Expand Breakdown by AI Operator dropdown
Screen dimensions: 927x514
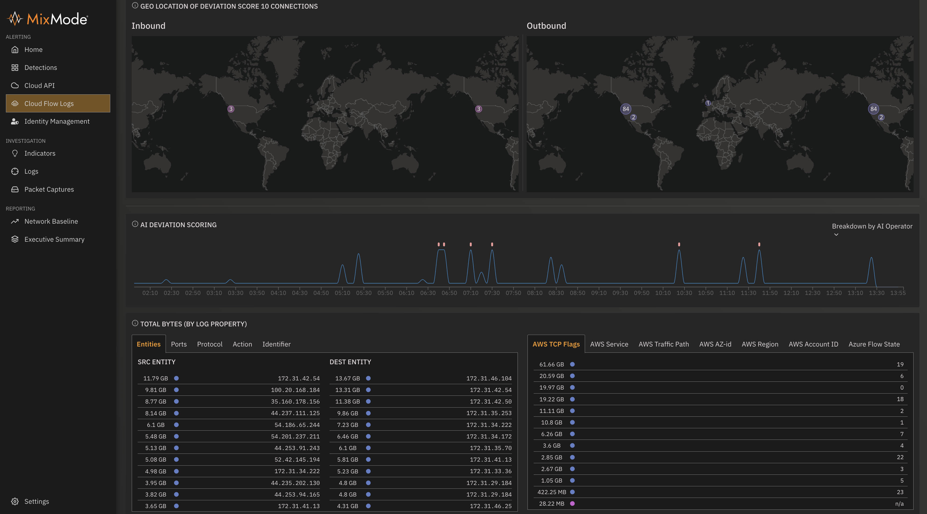point(872,226)
